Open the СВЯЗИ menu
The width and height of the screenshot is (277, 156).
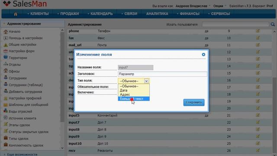[x=129, y=14]
